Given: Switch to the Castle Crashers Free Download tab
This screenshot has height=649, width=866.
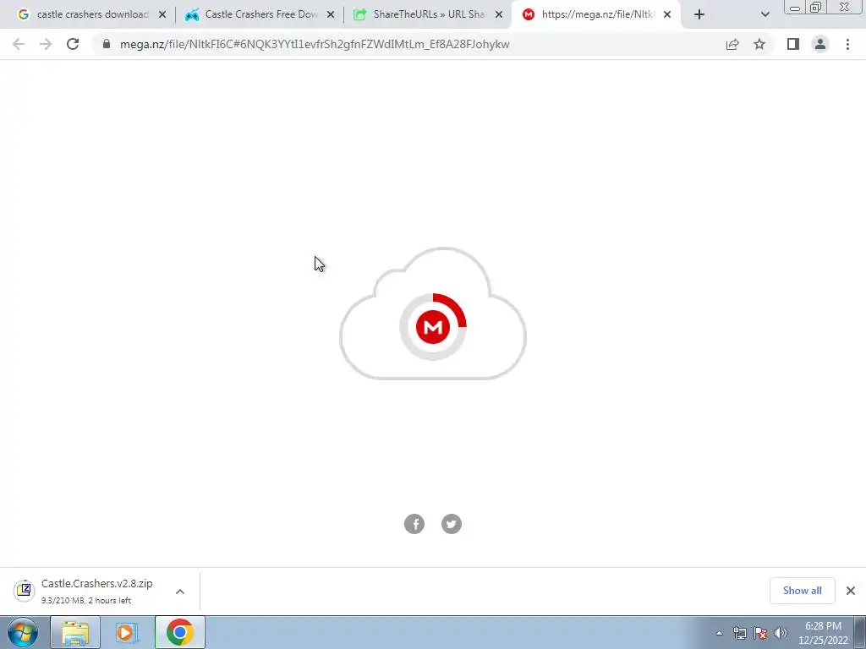Looking at the screenshot, I should pos(252,15).
